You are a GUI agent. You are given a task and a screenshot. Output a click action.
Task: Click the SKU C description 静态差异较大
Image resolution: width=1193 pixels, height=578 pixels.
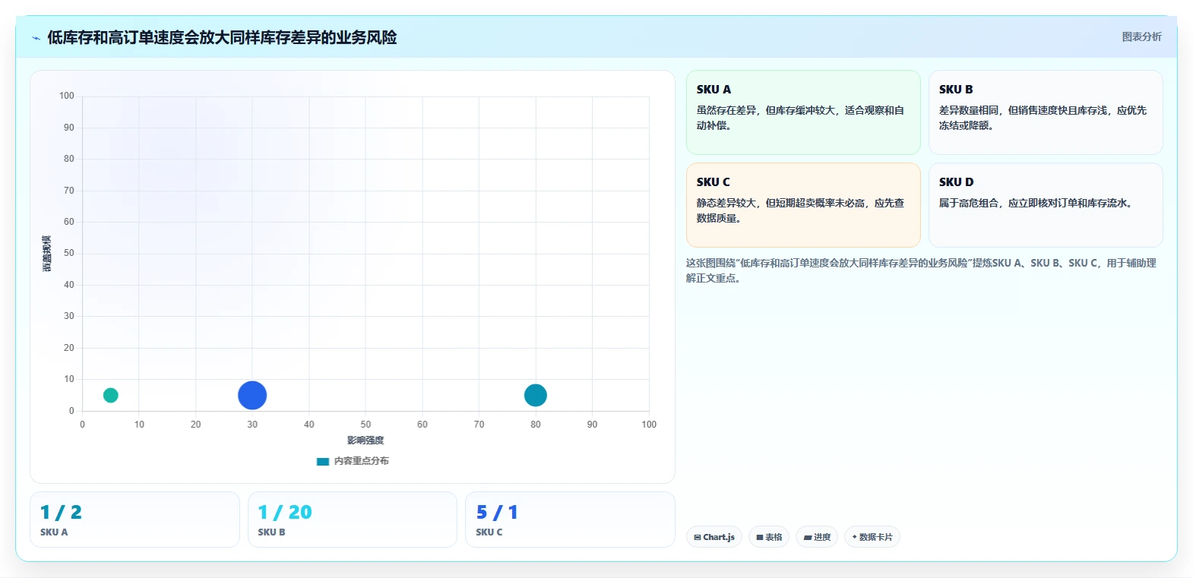800,210
